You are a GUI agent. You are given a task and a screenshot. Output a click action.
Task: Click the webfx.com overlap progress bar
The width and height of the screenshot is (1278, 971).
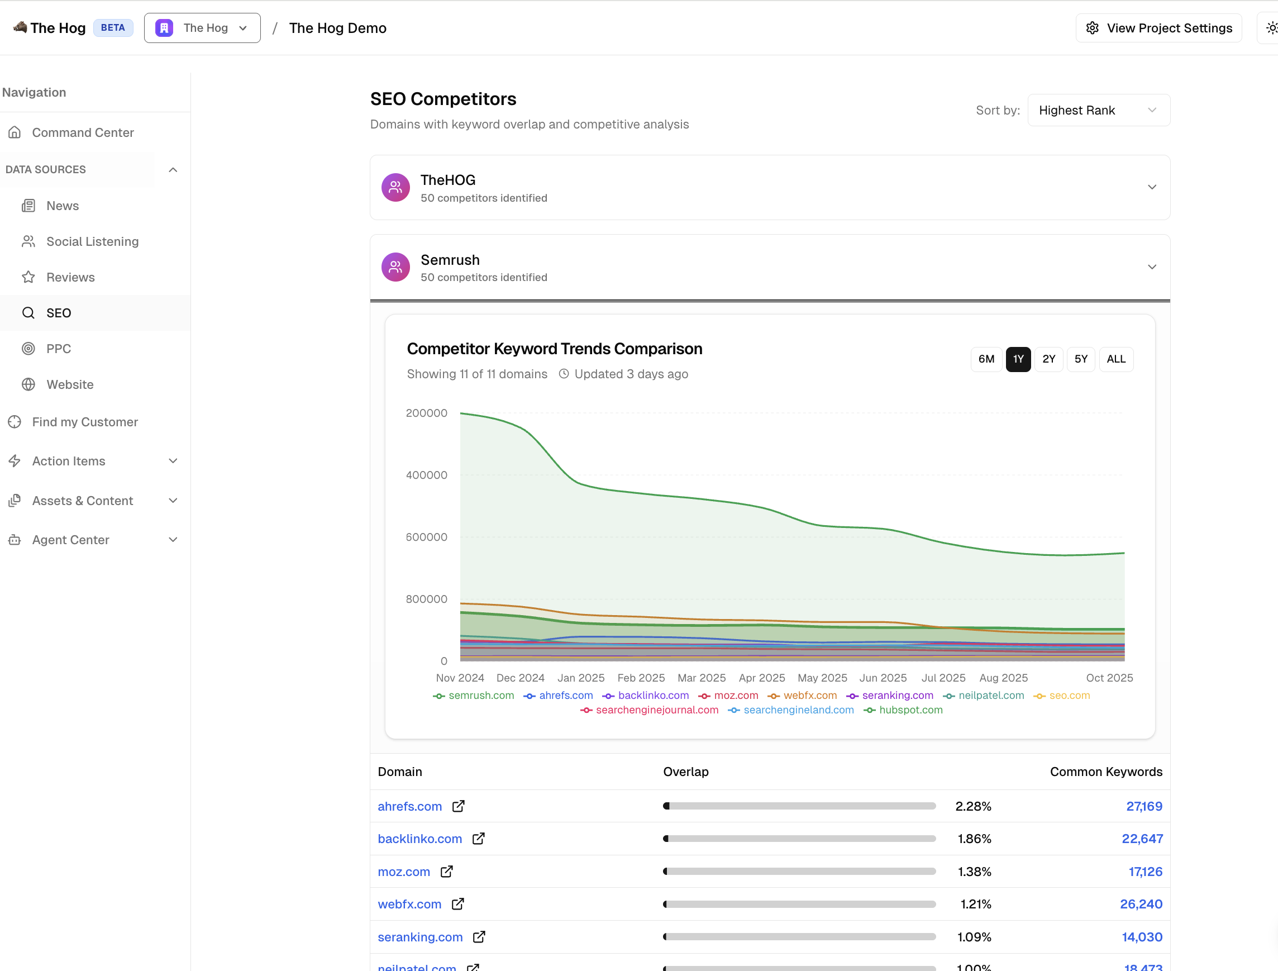tap(799, 904)
